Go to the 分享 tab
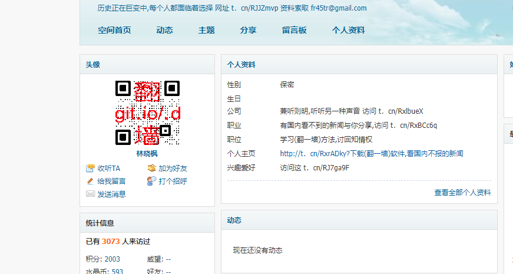The width and height of the screenshot is (513, 274). click(x=248, y=30)
